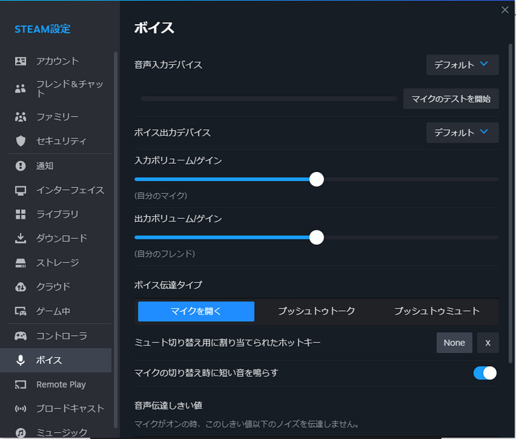Click the ダウンロード arrow icon

[21, 238]
